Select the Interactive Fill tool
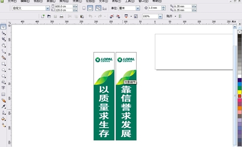Viewport: 242px width, 147px height. pyautogui.click(x=3, y=125)
